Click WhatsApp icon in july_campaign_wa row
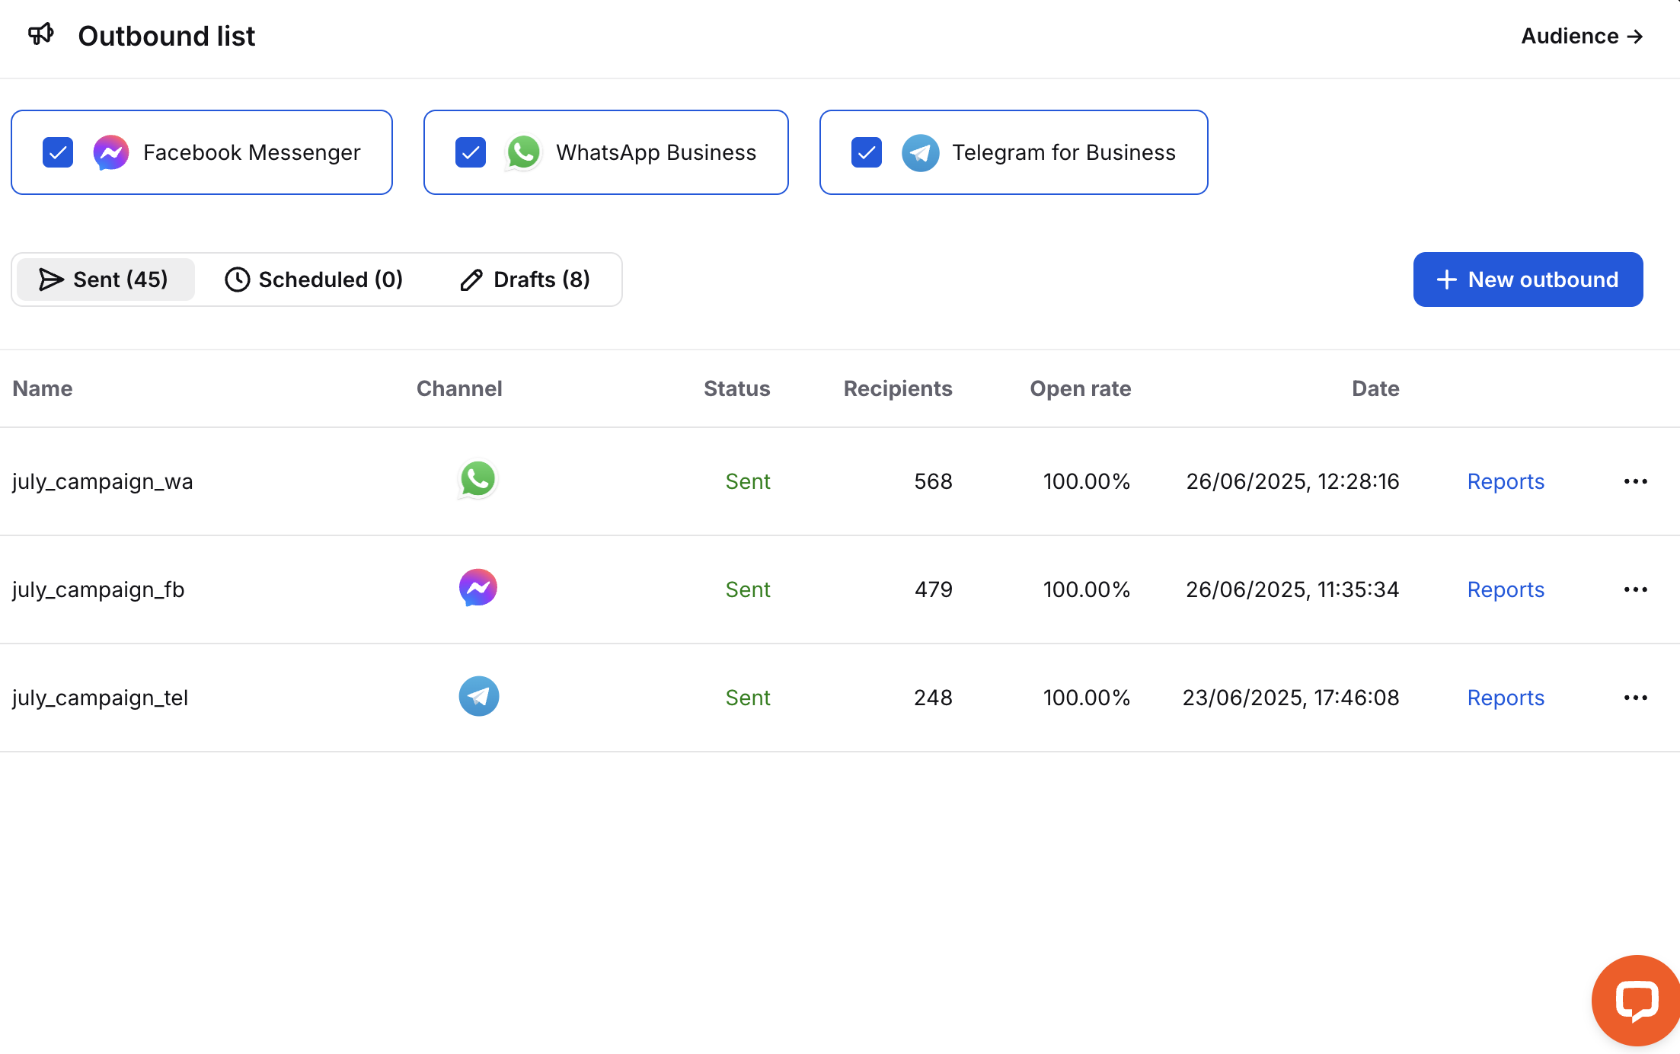 (477, 480)
